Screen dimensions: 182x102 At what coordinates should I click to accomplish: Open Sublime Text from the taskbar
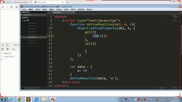28,99
